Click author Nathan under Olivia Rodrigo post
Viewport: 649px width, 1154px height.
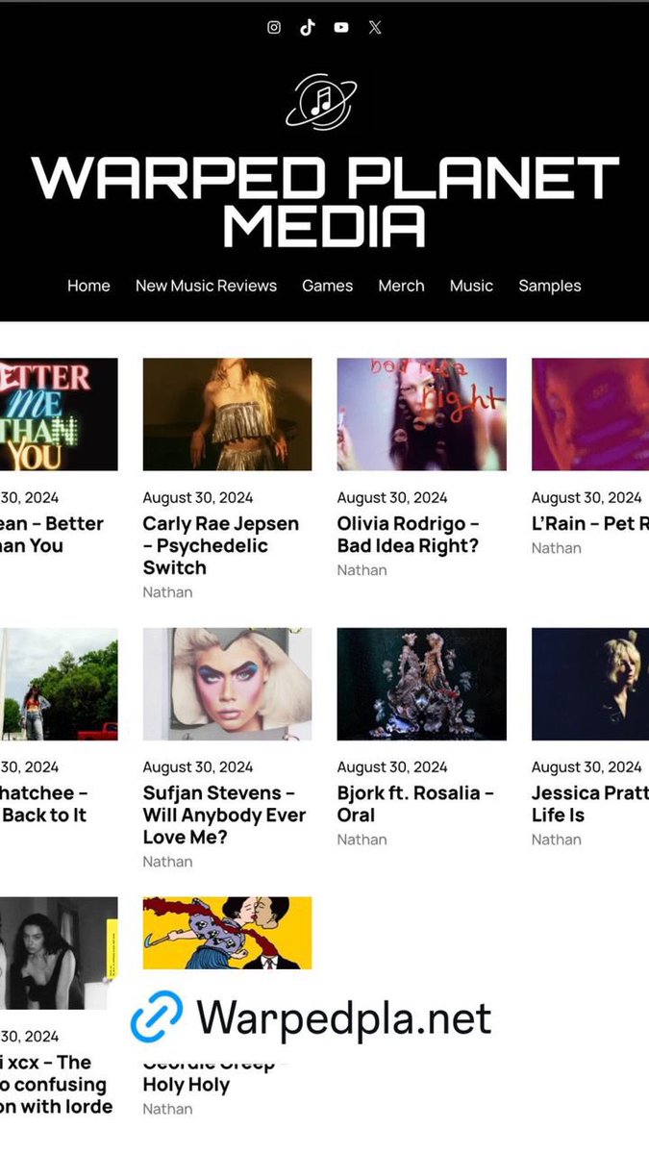coord(362,570)
